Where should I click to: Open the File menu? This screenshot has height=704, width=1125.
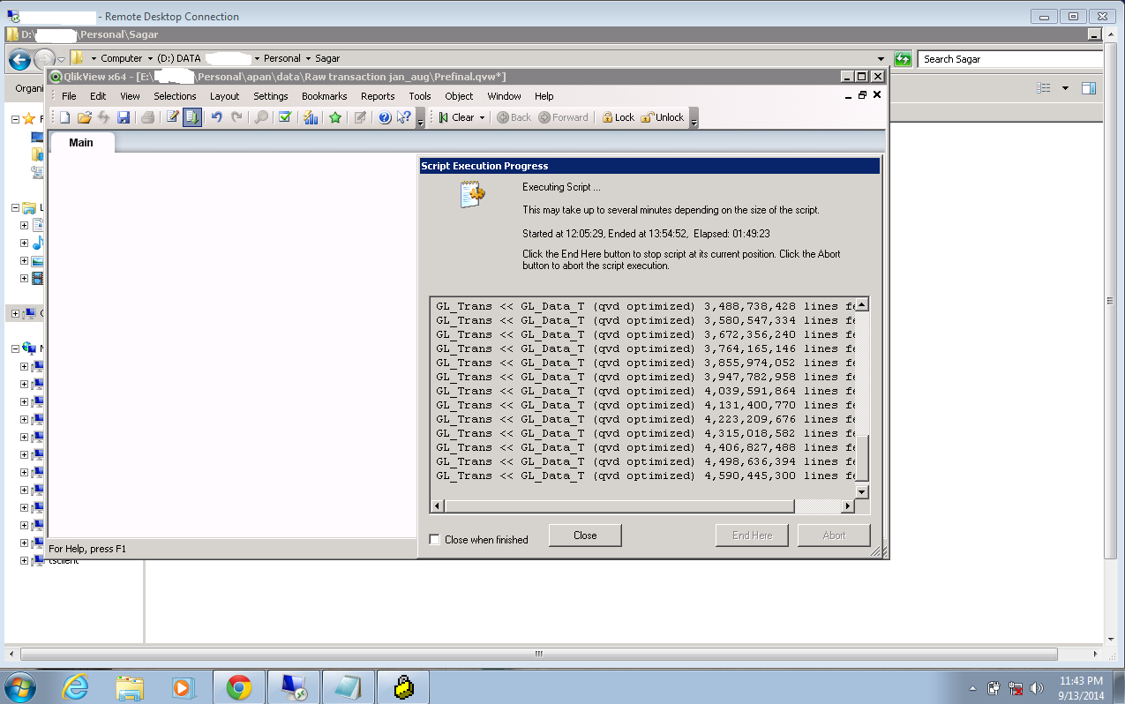click(69, 96)
